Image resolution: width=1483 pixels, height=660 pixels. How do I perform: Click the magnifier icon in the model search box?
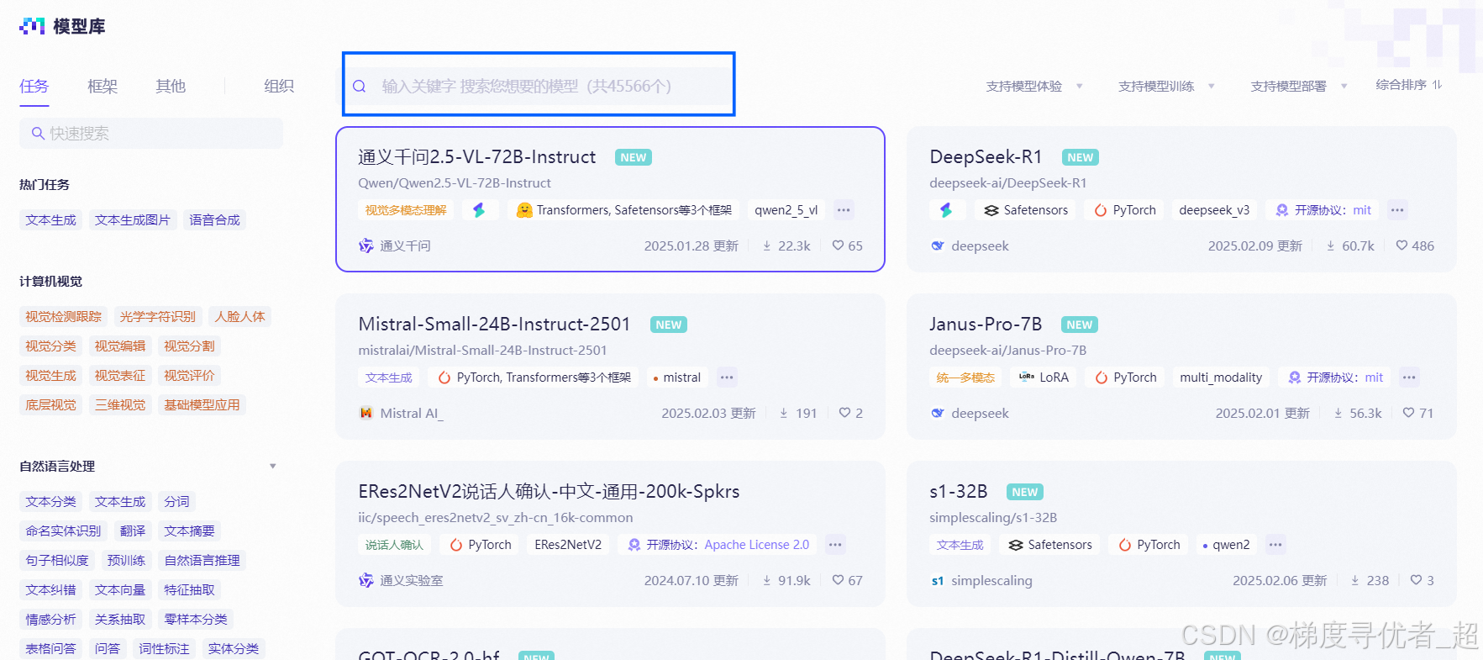point(359,87)
